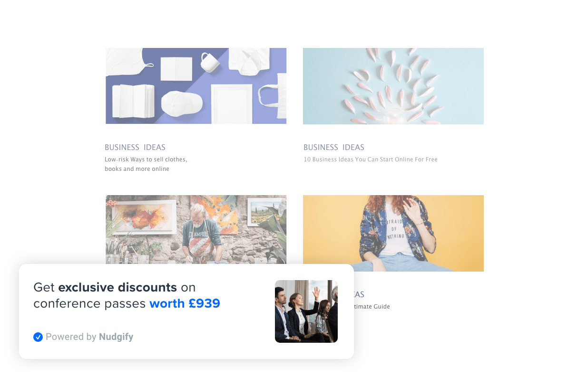Screen dimensions: 587x376
Task: Click the partially covered category heading near popup
Action: 359,294
